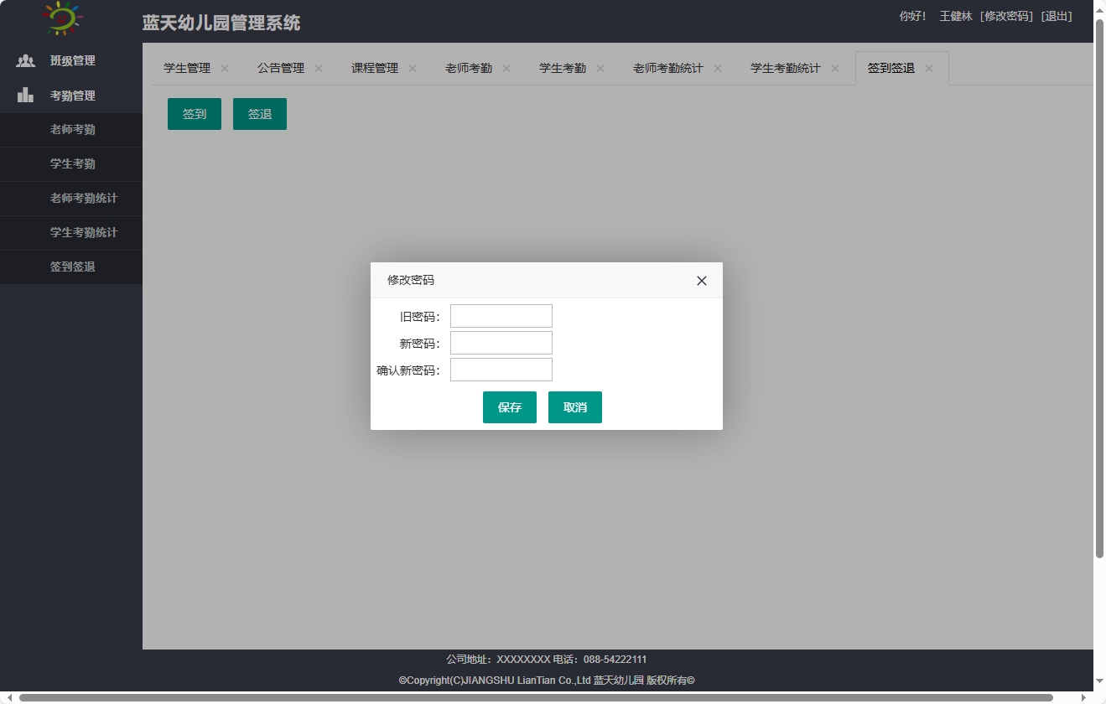Click the 取消 button in the dialog
Screen dimensions: 1106x704
click(574, 406)
